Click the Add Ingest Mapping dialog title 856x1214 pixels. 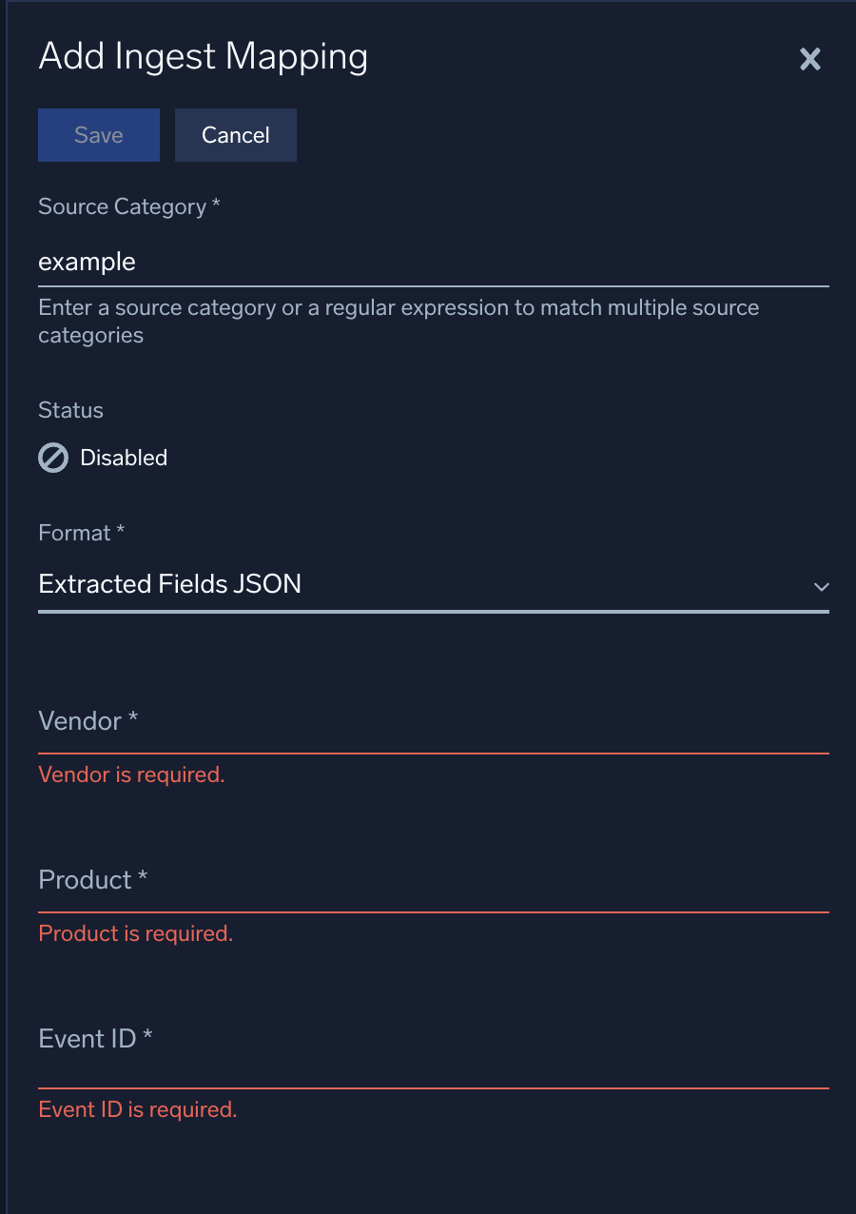click(203, 57)
